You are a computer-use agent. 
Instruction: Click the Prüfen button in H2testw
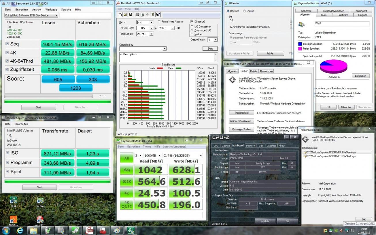click(270, 53)
